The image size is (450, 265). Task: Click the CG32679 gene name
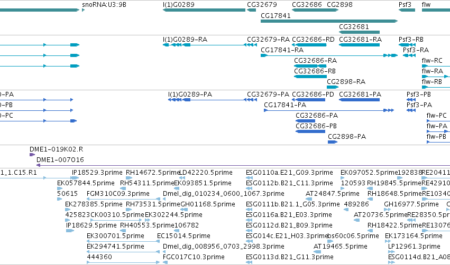262,5
